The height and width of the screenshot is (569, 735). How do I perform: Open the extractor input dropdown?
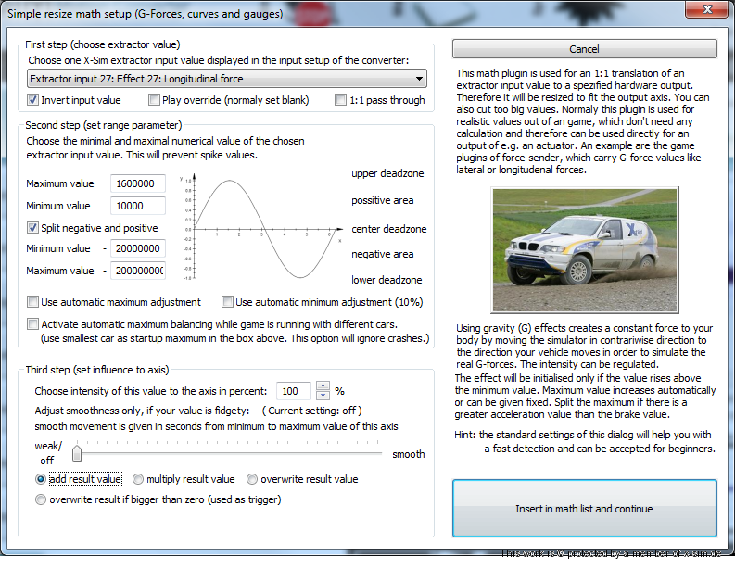click(226, 79)
